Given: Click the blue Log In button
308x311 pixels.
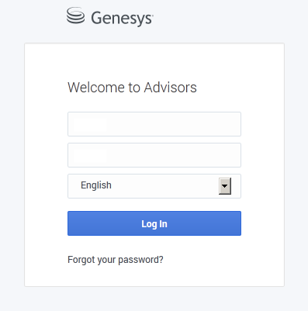Looking at the screenshot, I should [154, 223].
